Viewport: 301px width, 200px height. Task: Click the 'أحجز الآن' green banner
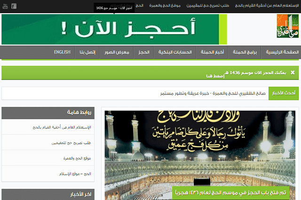(114, 29)
